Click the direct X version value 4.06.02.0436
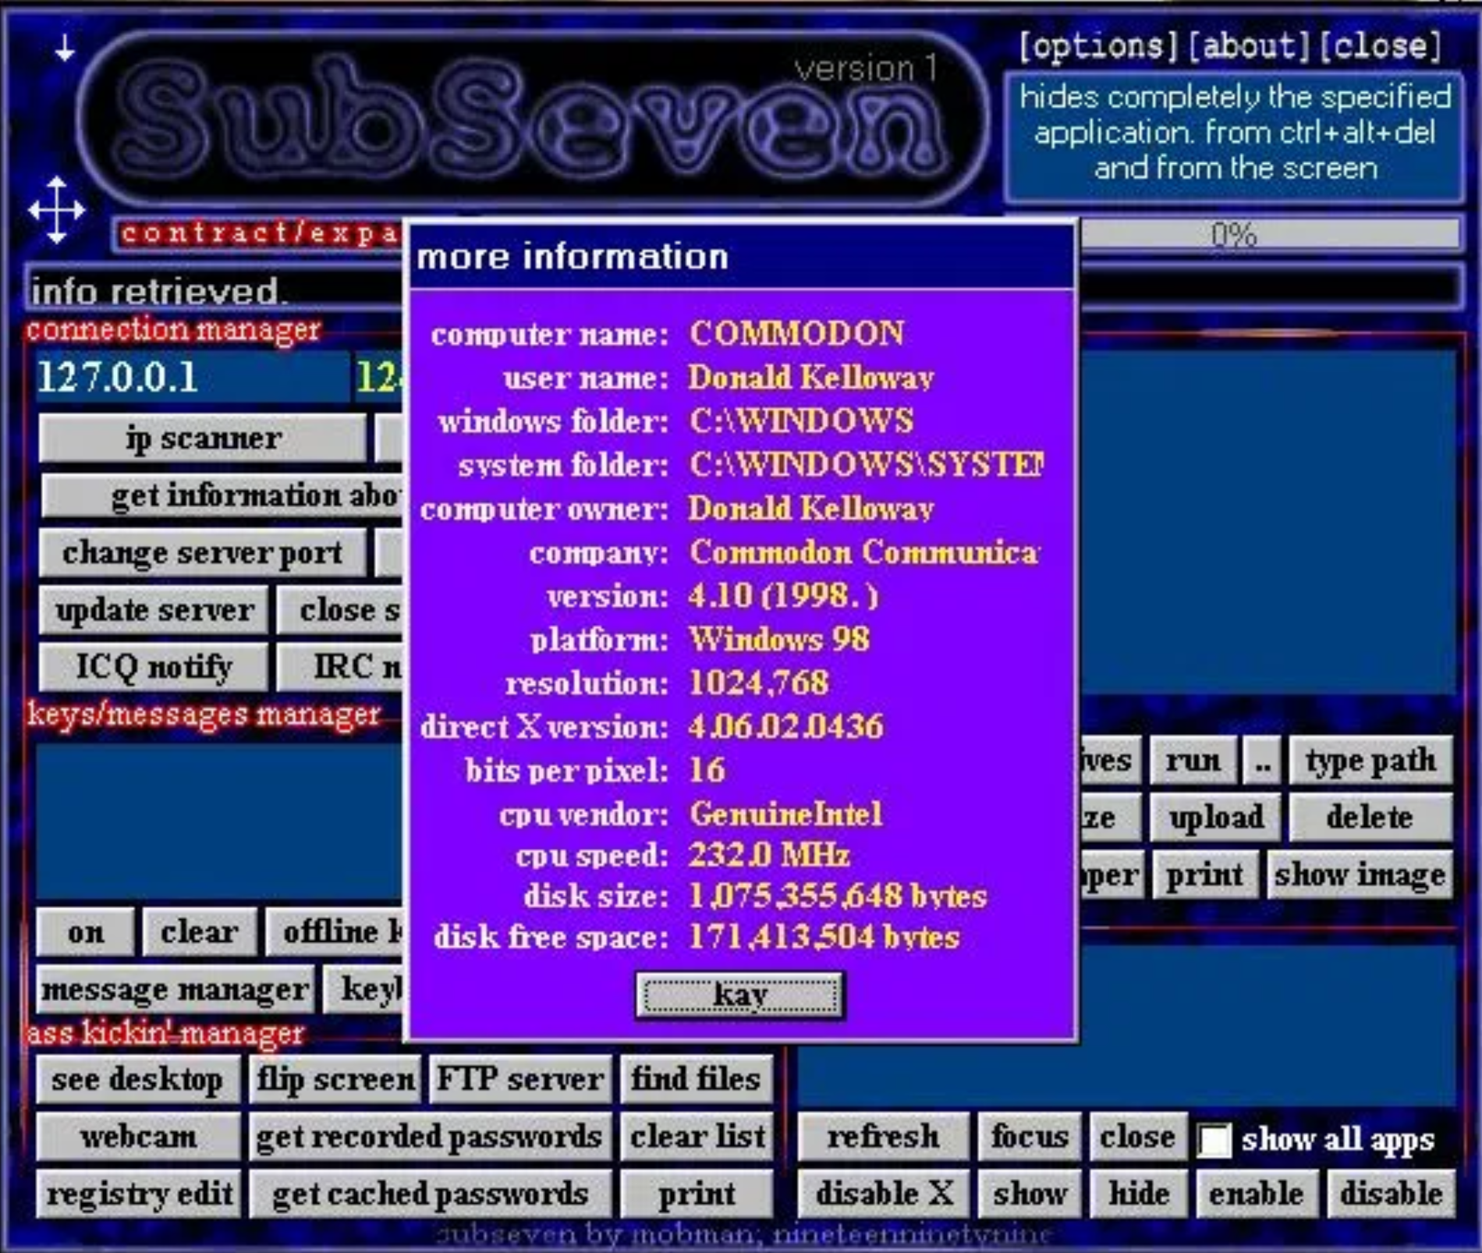 [x=785, y=727]
